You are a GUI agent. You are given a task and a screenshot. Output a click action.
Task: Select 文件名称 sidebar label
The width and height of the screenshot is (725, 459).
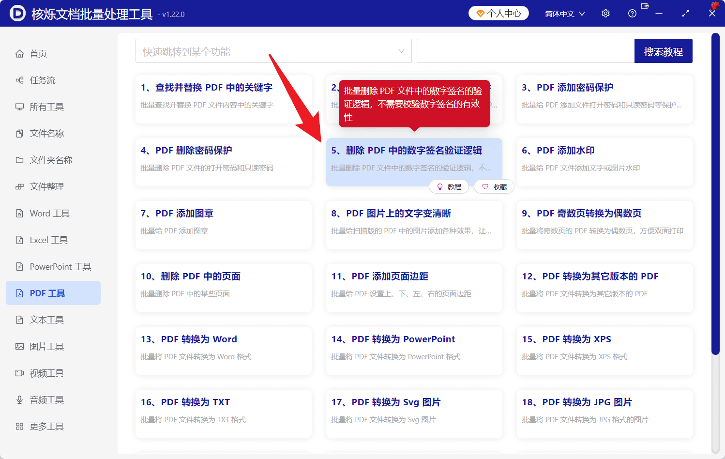pyautogui.click(x=47, y=134)
